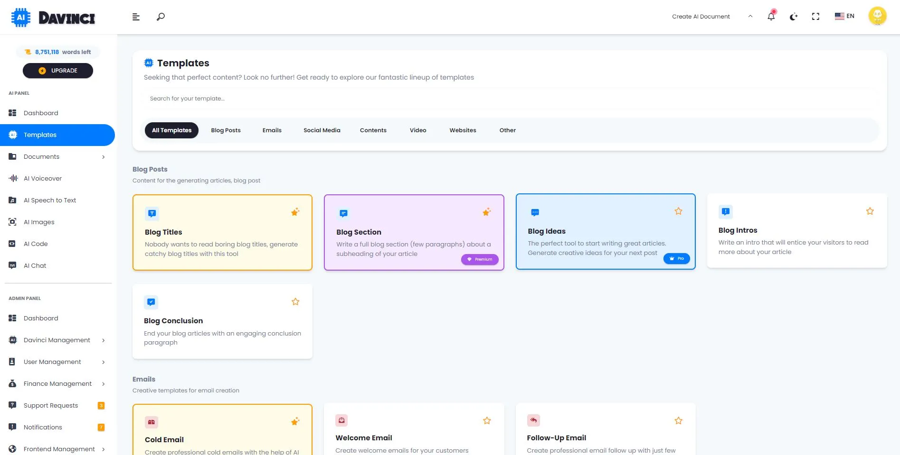Image resolution: width=900 pixels, height=455 pixels.
Task: Click the search magnifier icon in header
Action: (161, 17)
